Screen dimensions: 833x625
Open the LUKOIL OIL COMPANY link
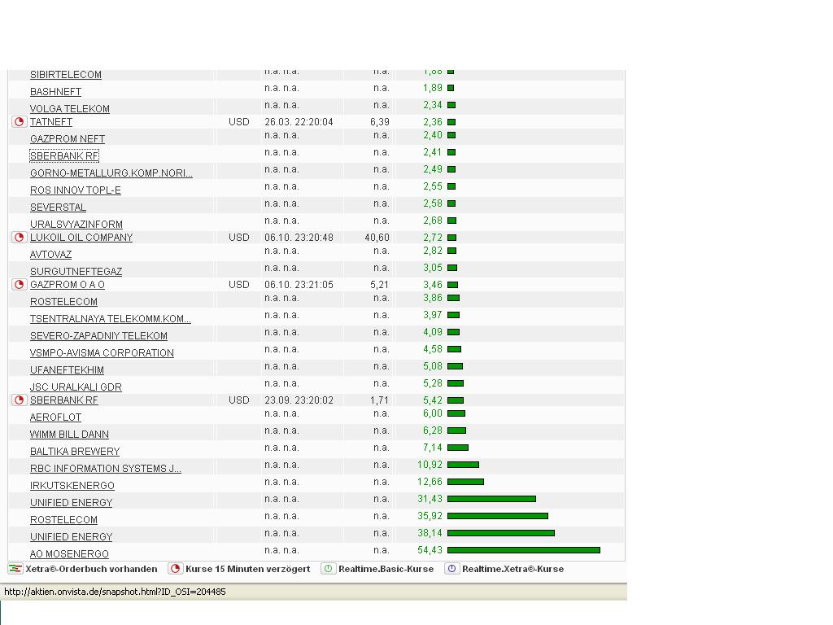81,237
